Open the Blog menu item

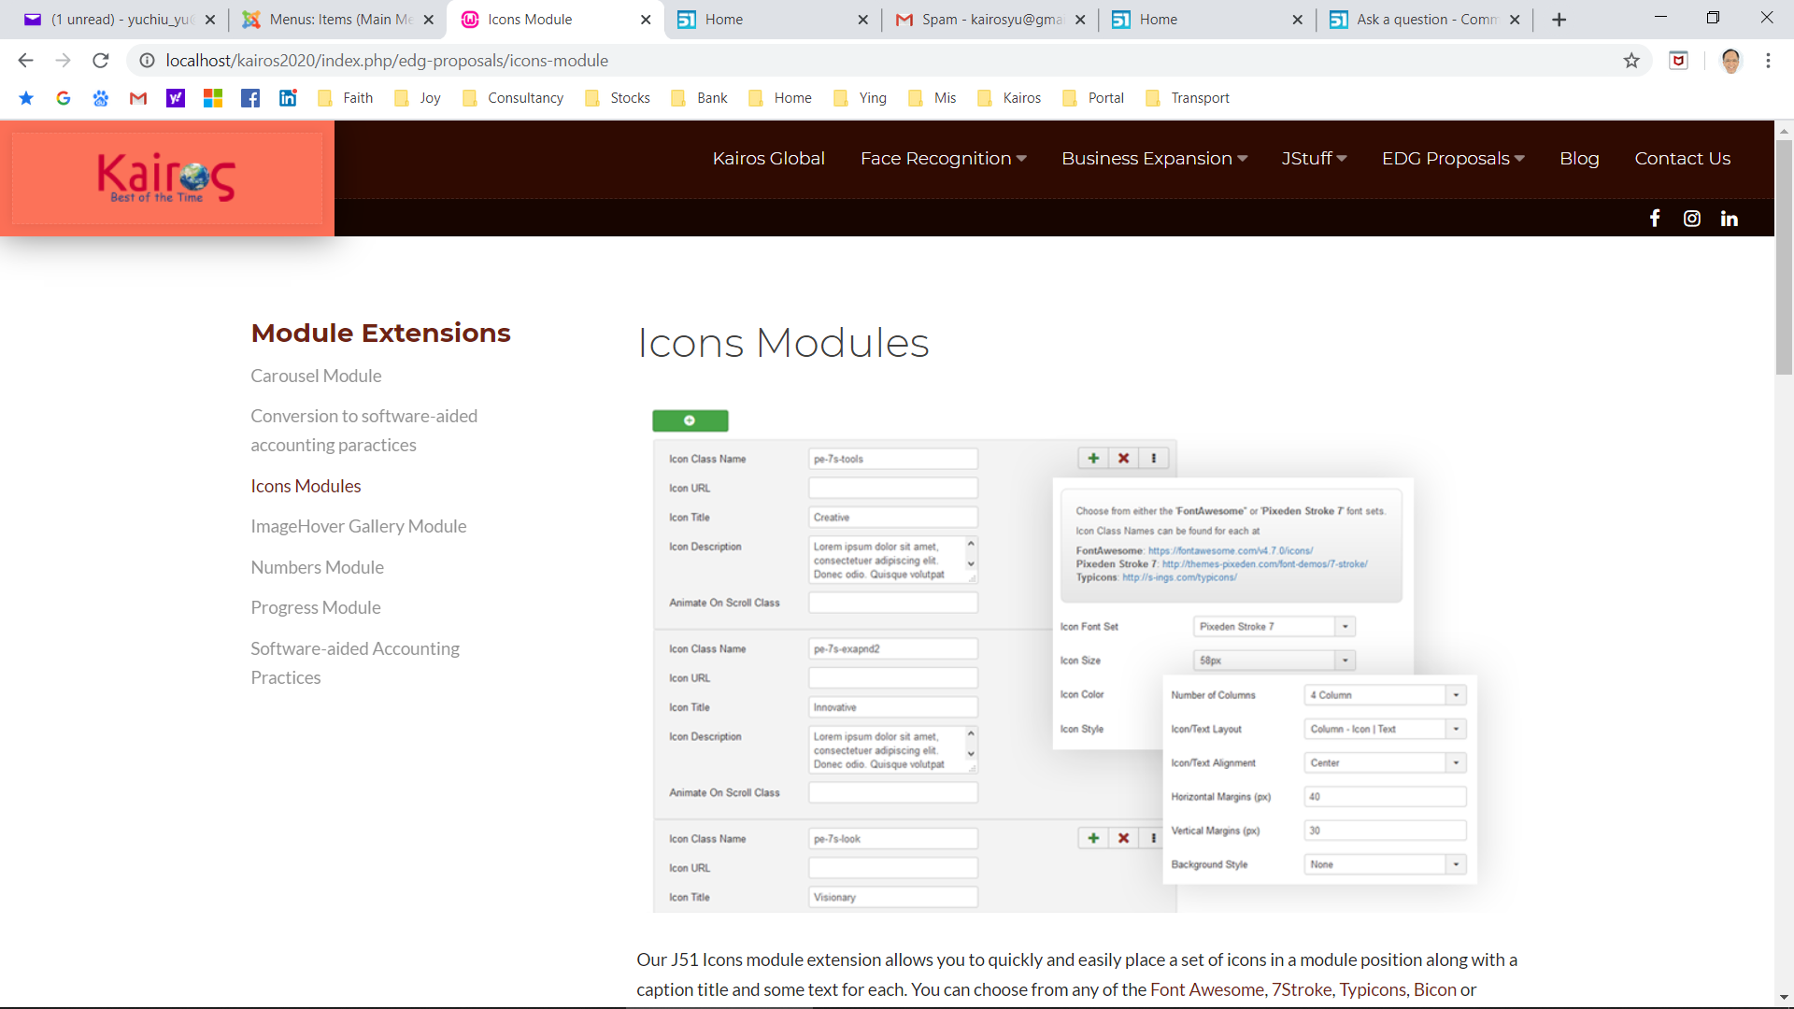[x=1579, y=159]
